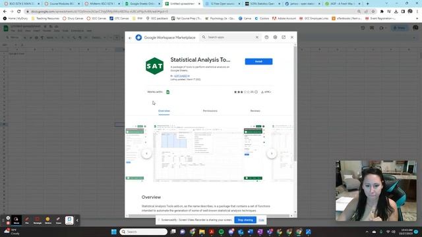Image resolution: width=422 pixels, height=237 pixels.
Task: Collapse the Screencastify toolbar with arrow
Action: pos(77,221)
